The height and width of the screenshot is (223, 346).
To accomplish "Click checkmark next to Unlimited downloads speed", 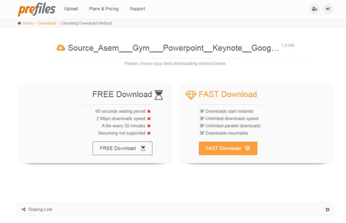I will (x=202, y=118).
